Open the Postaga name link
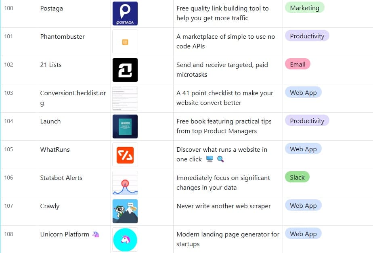 coord(51,8)
